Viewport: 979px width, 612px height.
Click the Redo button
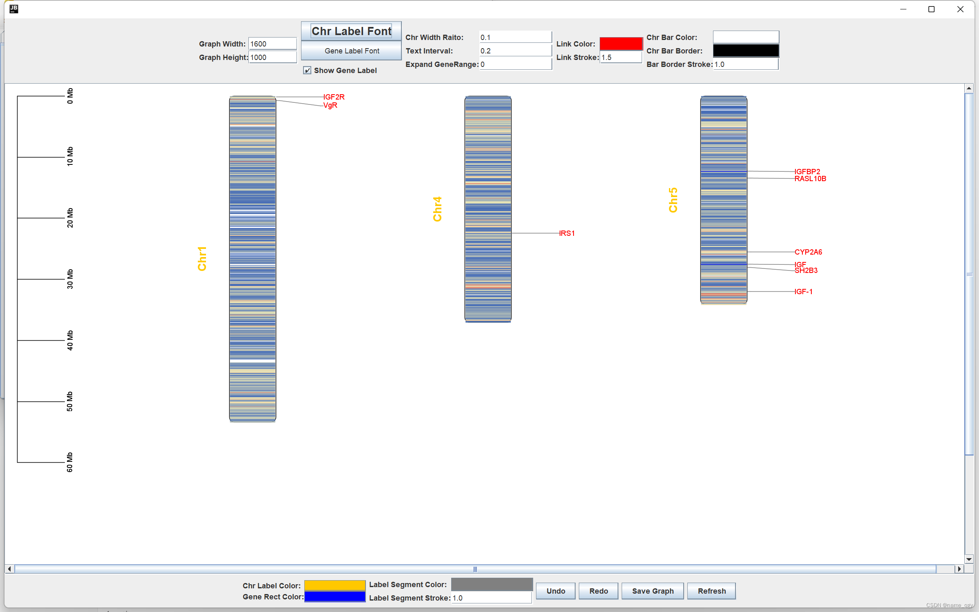[x=598, y=591]
